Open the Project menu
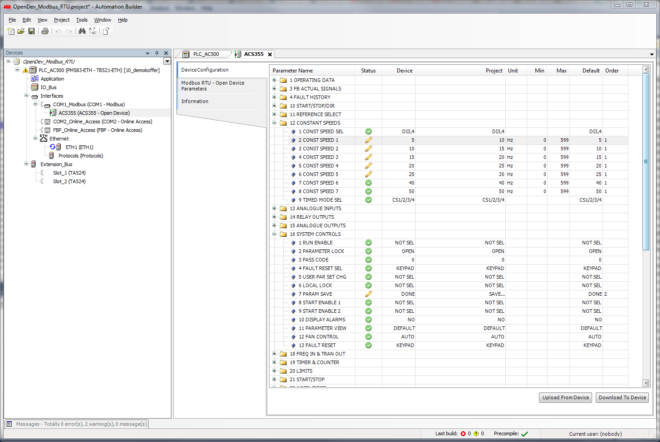Image resolution: width=660 pixels, height=442 pixels. coord(62,20)
